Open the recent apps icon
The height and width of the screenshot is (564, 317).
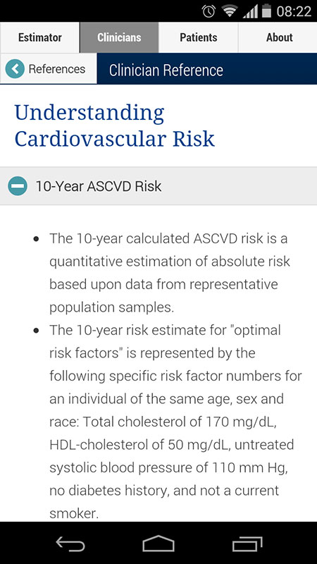247,544
